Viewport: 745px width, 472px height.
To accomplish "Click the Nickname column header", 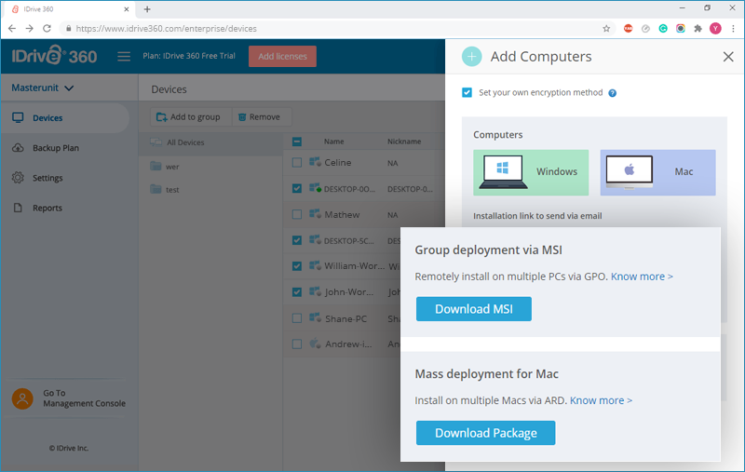I will (x=404, y=142).
